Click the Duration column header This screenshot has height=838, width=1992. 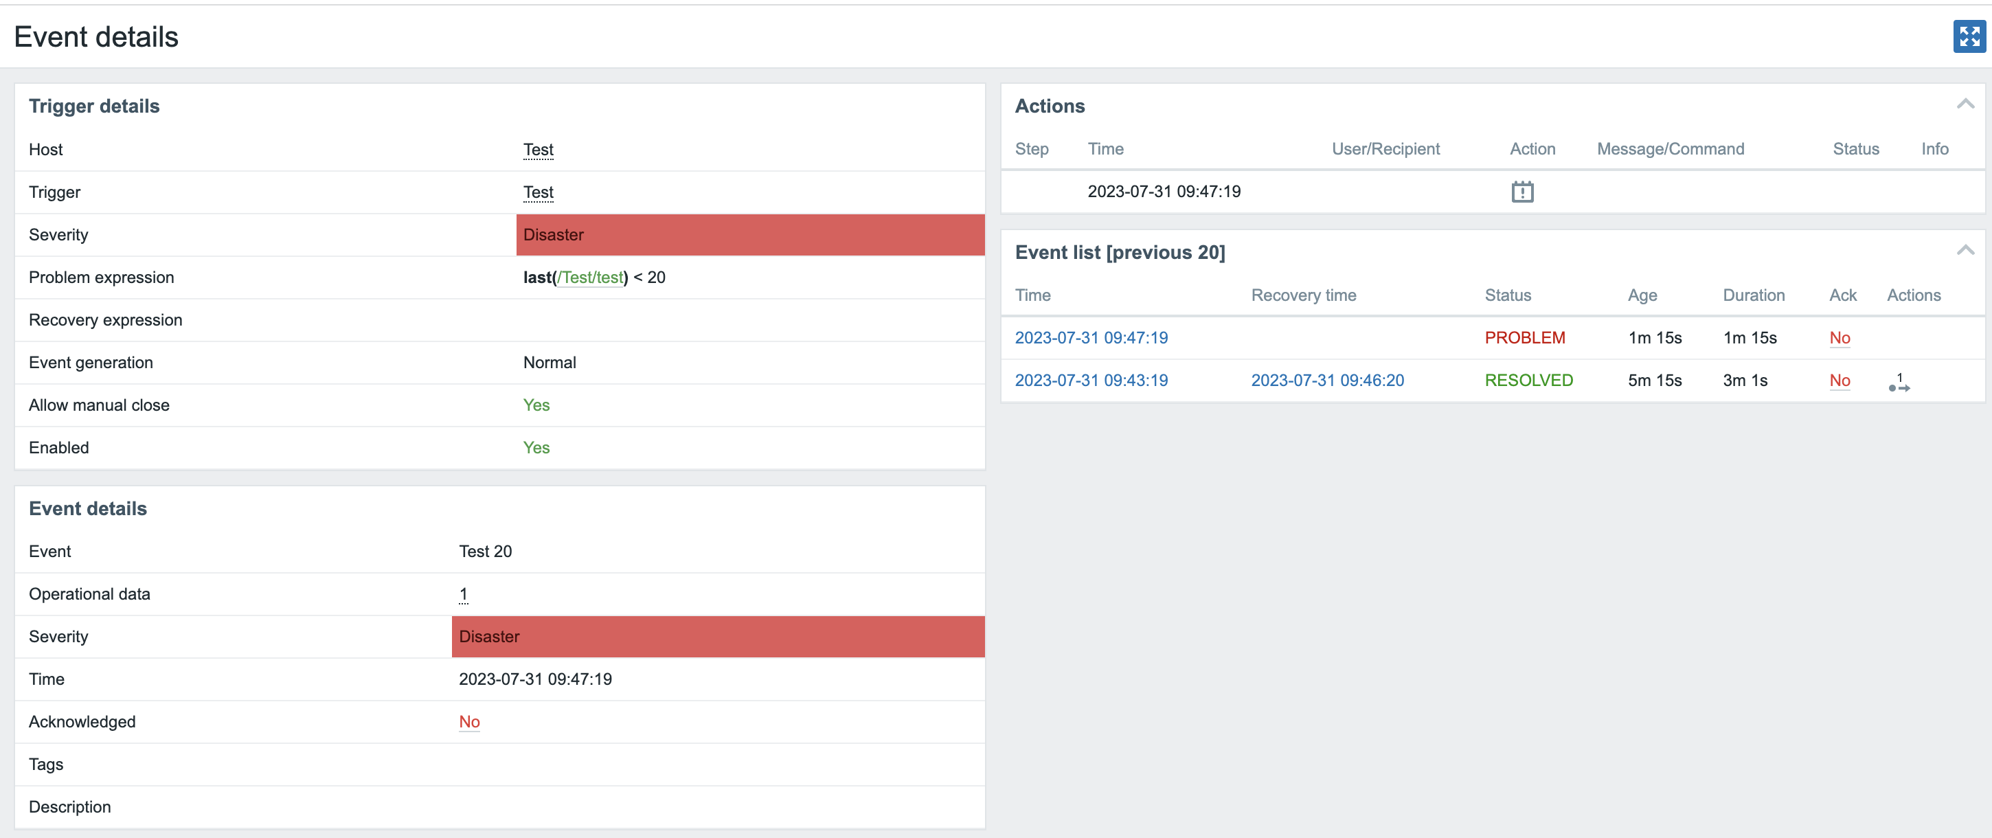click(1753, 295)
